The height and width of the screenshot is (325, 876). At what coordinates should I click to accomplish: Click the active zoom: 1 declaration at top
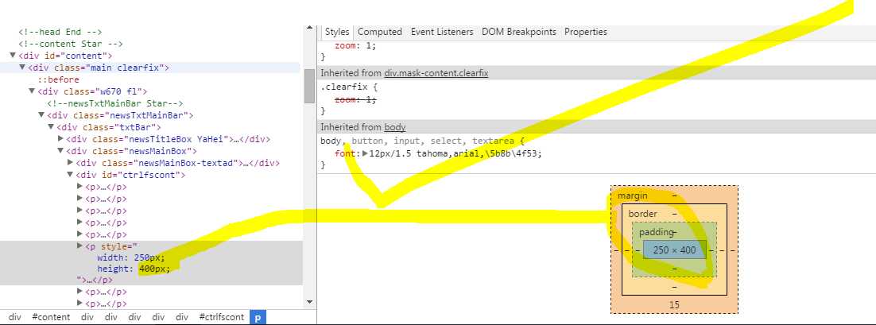(x=355, y=46)
